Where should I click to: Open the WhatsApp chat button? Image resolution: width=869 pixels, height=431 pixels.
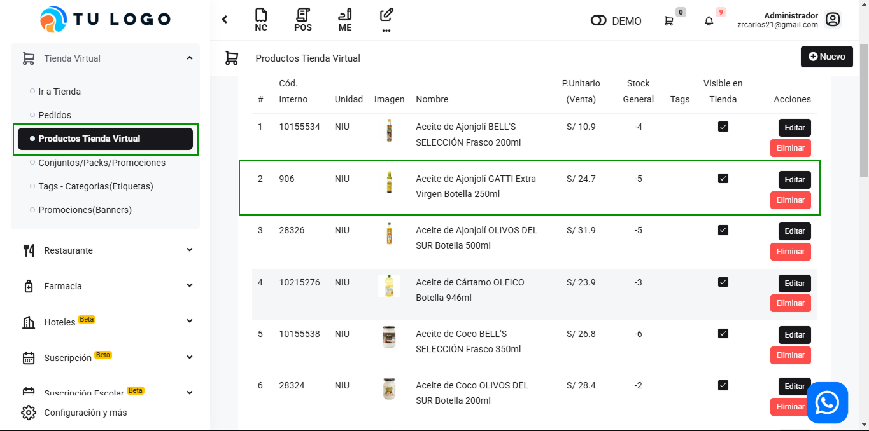click(827, 402)
